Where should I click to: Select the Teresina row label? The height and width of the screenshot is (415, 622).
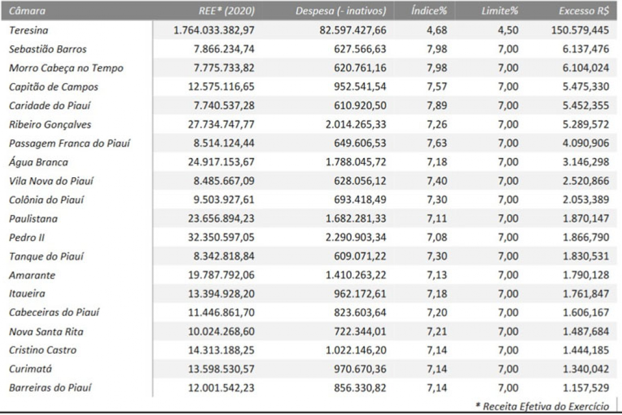pos(29,30)
